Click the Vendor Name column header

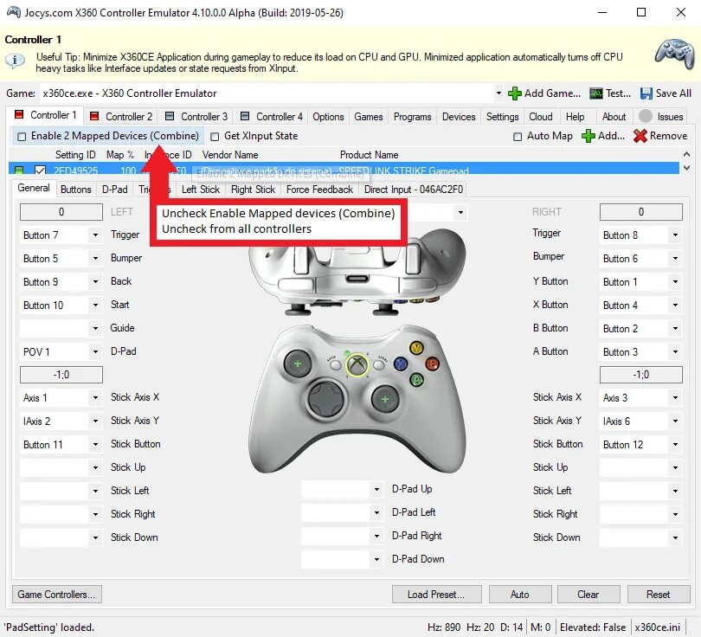230,155
